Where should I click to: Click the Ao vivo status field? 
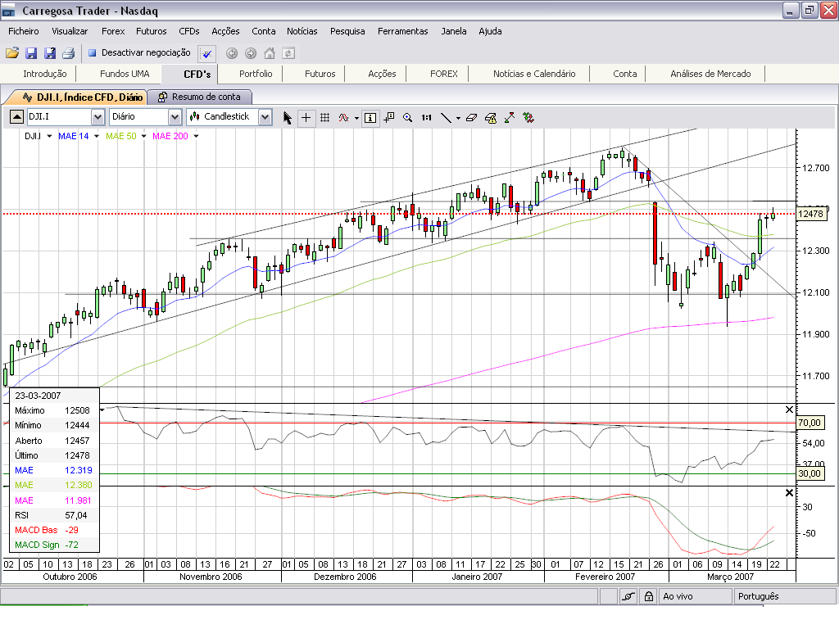(x=695, y=596)
